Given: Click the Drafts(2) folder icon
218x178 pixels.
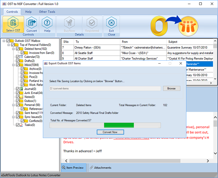Looking at the screenshot, I should click(21, 61).
